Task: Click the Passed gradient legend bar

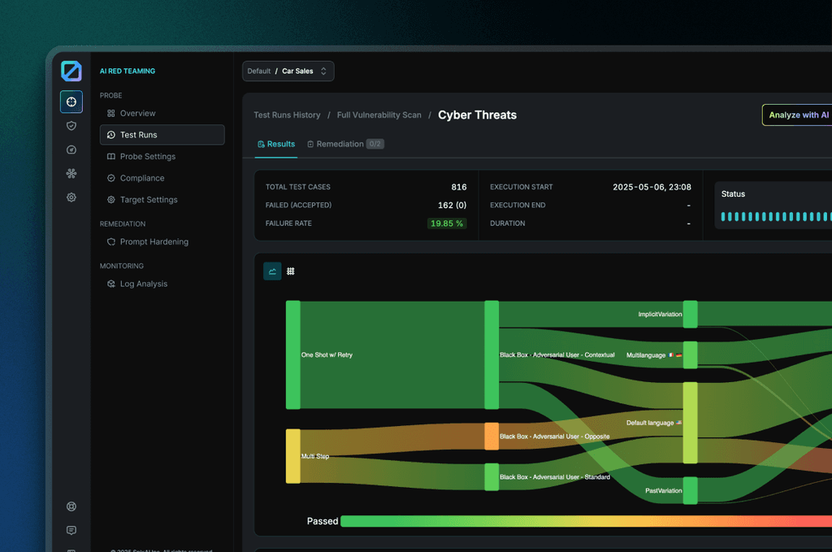Action: (586, 521)
